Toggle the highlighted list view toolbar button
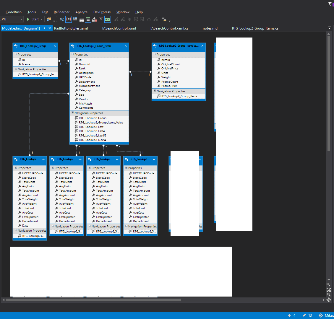334x319 pixels. click(x=88, y=19)
